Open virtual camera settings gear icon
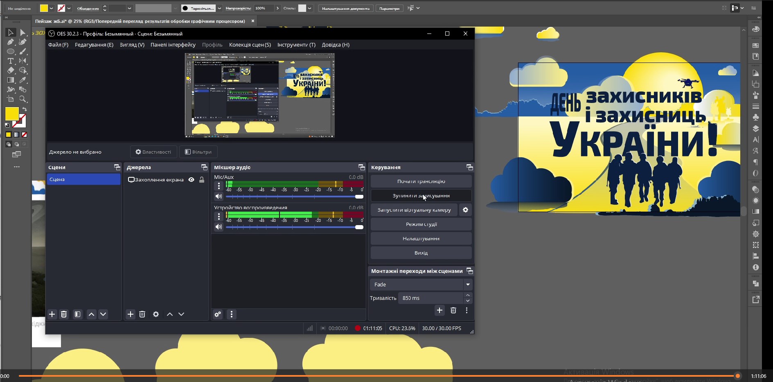773x382 pixels. click(x=465, y=210)
